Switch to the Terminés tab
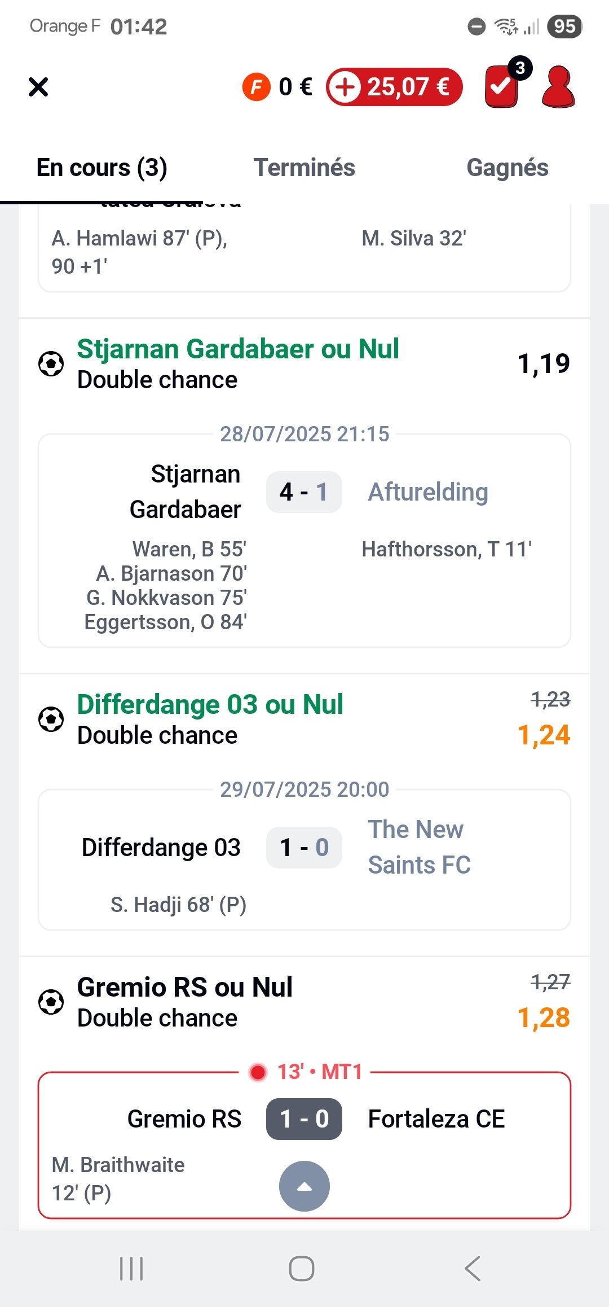Viewport: 609px width, 1307px height. (x=304, y=168)
